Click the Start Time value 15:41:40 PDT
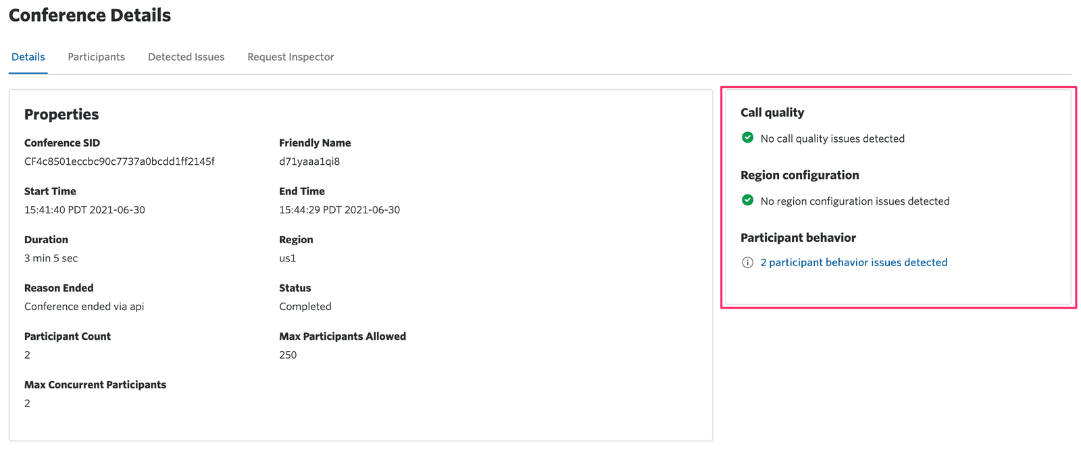The width and height of the screenshot is (1081, 458). [84, 210]
